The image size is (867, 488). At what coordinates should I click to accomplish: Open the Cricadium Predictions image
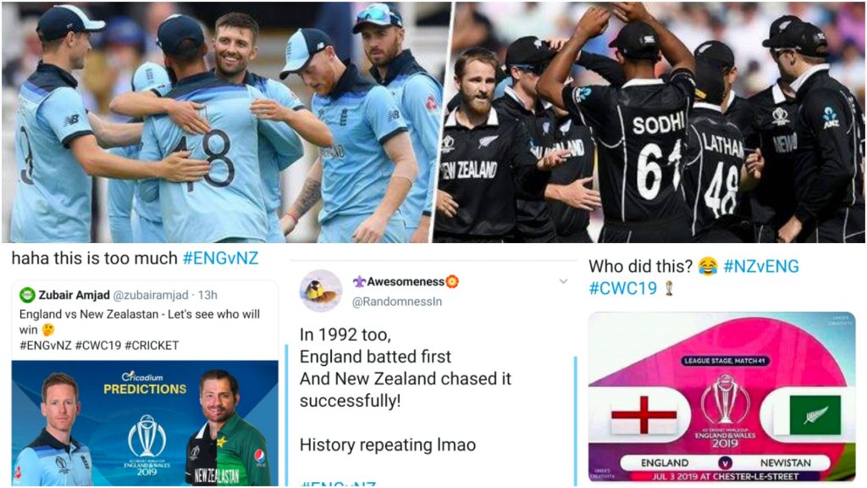pos(145,424)
